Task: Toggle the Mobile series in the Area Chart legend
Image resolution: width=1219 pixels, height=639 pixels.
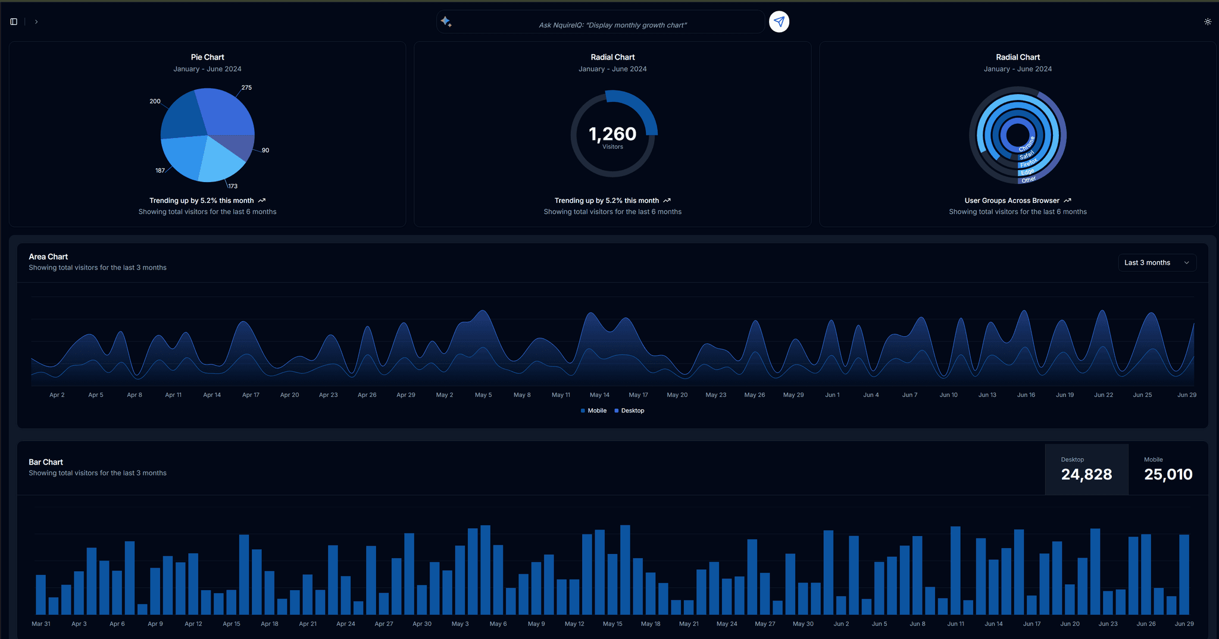Action: click(x=593, y=411)
